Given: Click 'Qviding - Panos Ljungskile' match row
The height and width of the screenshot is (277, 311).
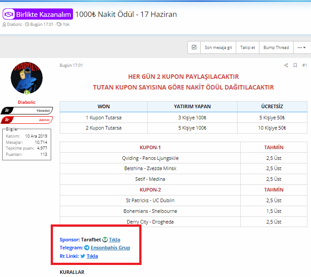Looking at the screenshot, I should tap(150, 158).
